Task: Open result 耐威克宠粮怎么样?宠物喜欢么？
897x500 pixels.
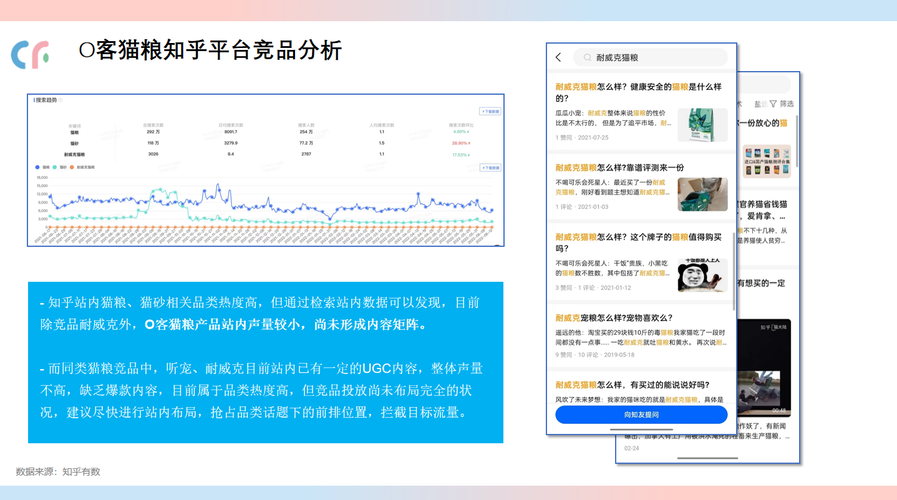Action: click(614, 318)
